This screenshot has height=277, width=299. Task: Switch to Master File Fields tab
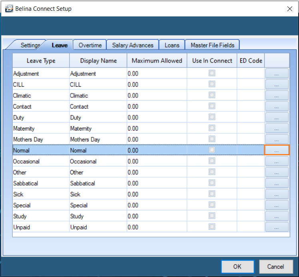click(212, 45)
